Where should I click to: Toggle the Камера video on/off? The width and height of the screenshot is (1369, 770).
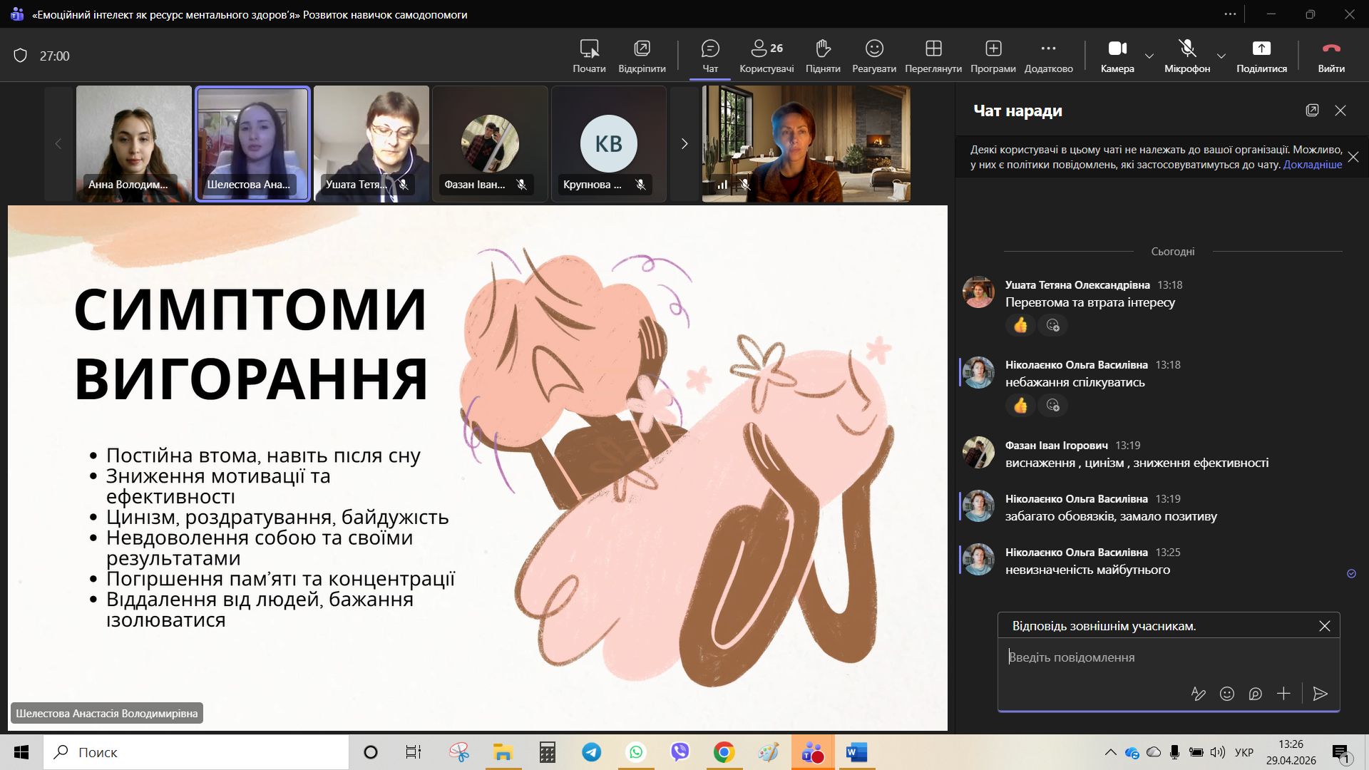tap(1117, 56)
